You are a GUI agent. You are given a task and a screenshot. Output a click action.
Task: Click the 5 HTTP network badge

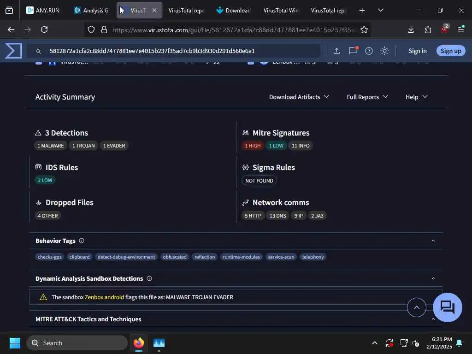[253, 216]
